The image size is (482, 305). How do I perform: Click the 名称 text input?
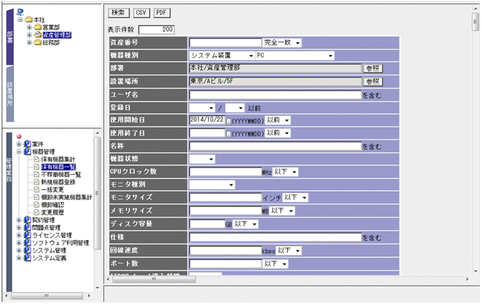(275, 147)
